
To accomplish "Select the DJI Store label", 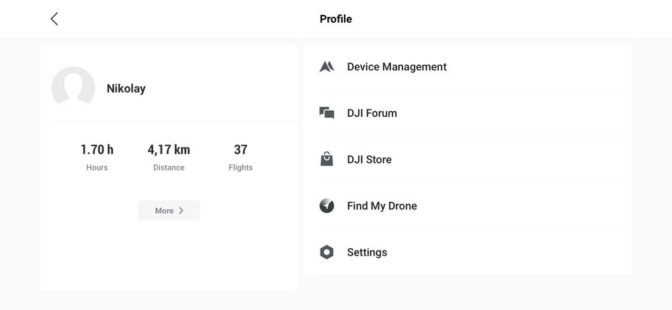I will [369, 159].
